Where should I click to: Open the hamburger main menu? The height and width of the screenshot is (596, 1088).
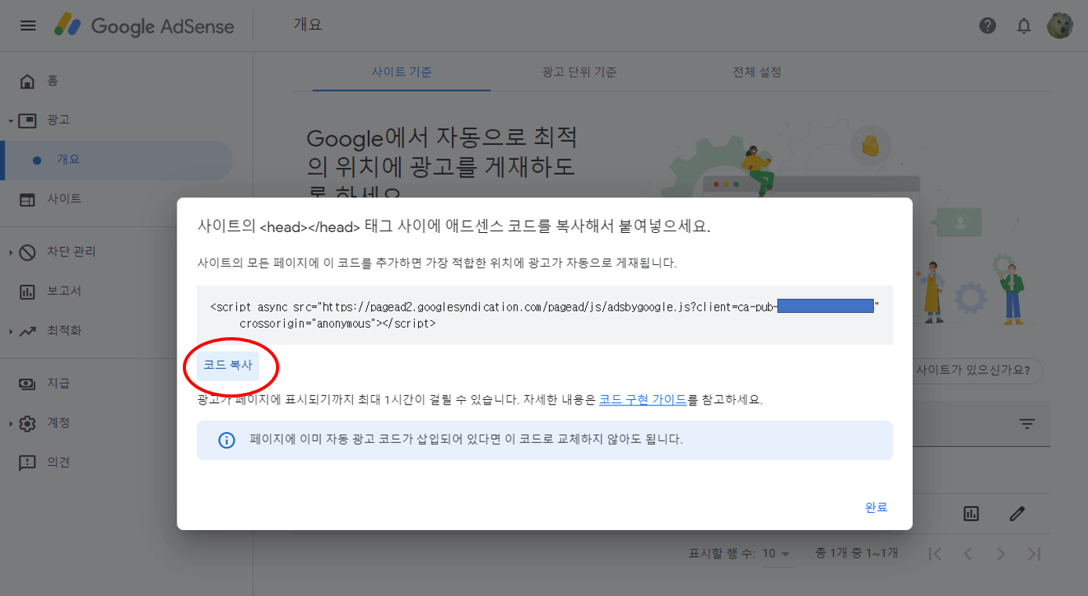(28, 25)
